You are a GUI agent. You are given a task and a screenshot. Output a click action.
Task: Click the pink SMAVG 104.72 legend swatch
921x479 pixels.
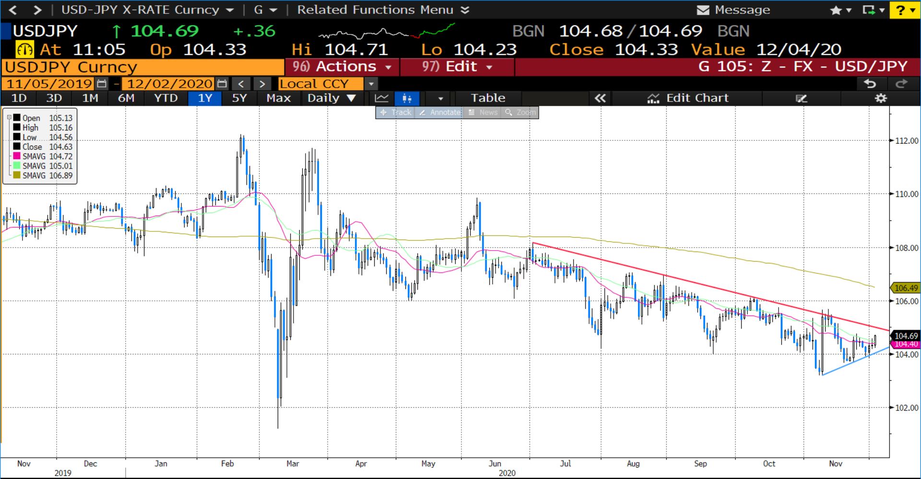pyautogui.click(x=17, y=156)
